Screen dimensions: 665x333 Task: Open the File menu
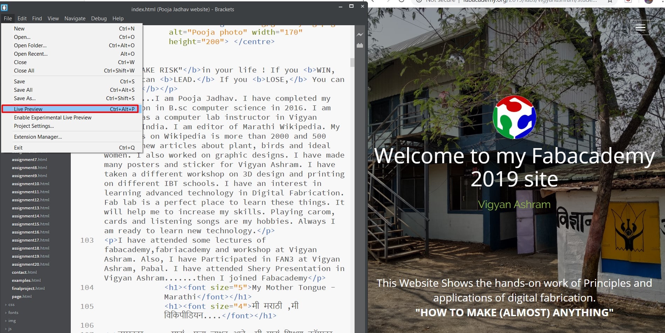click(x=8, y=19)
